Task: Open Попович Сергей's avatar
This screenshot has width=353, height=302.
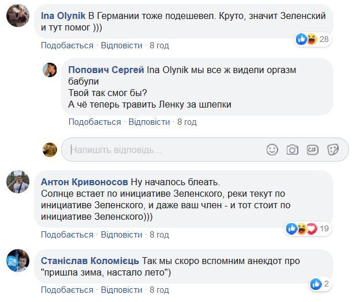Action: 50,70
